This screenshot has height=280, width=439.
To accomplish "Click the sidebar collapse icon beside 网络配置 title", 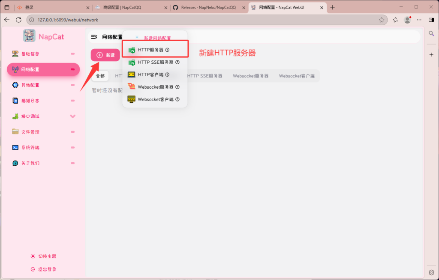I will click(x=94, y=36).
